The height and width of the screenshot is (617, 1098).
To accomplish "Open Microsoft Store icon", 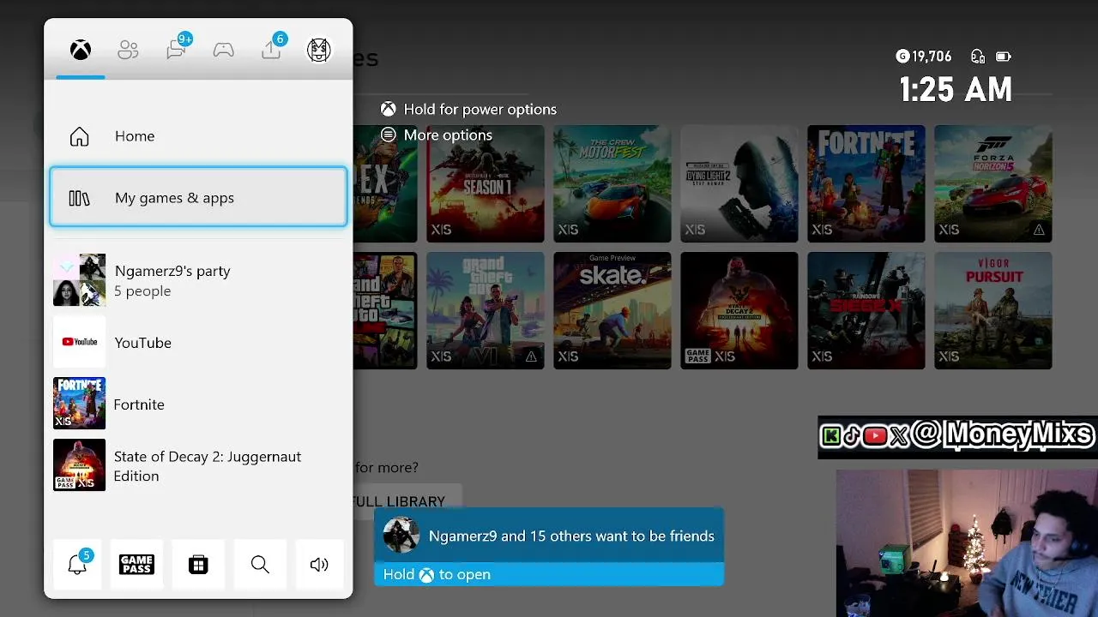I will [x=198, y=564].
